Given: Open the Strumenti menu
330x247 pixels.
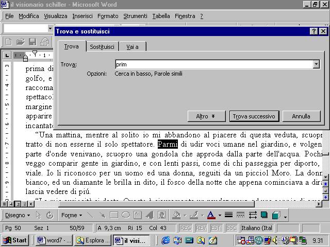Looking at the screenshot, I should (135, 16).
